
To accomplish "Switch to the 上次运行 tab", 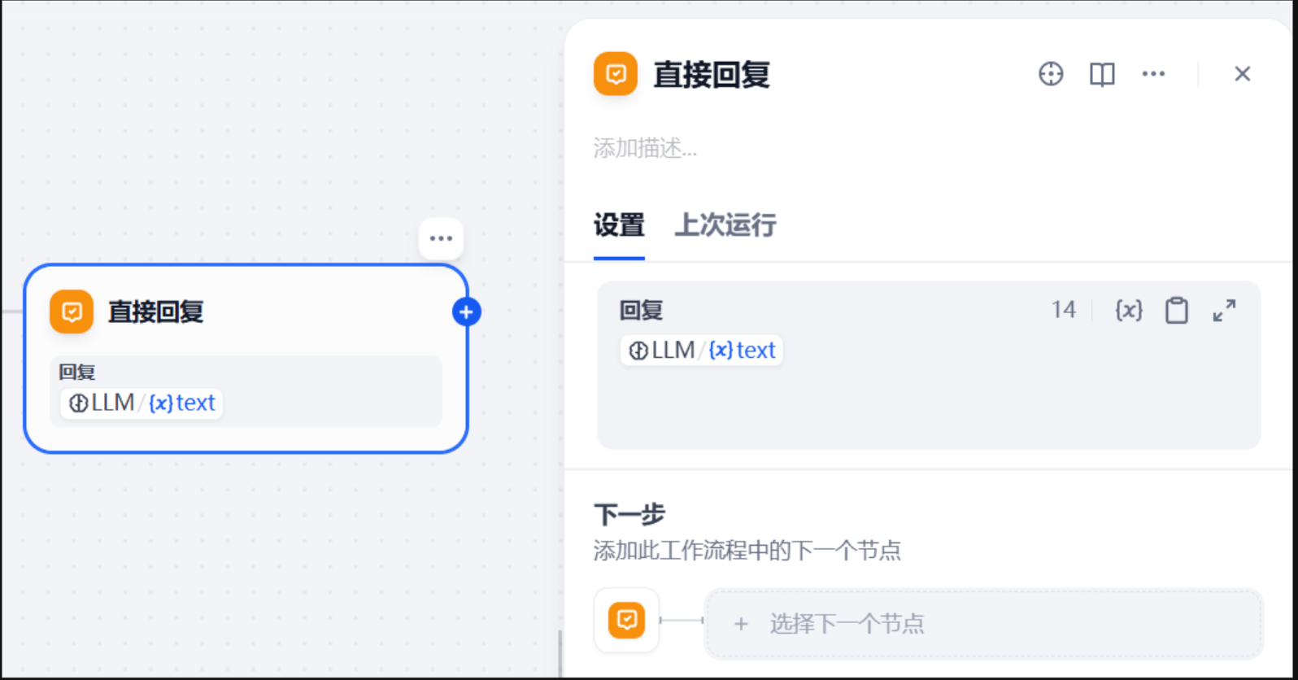I will (725, 224).
